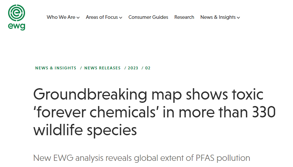
Task: Click the green 'ewg' wordmark under logo
Action: click(17, 27)
